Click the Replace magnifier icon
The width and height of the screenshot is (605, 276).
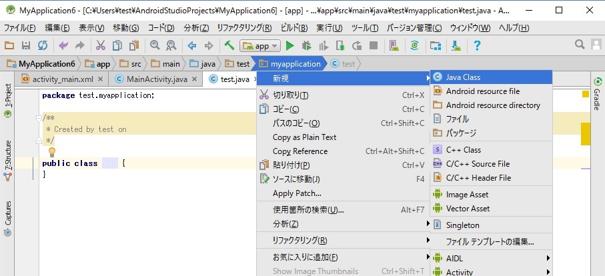171,46
